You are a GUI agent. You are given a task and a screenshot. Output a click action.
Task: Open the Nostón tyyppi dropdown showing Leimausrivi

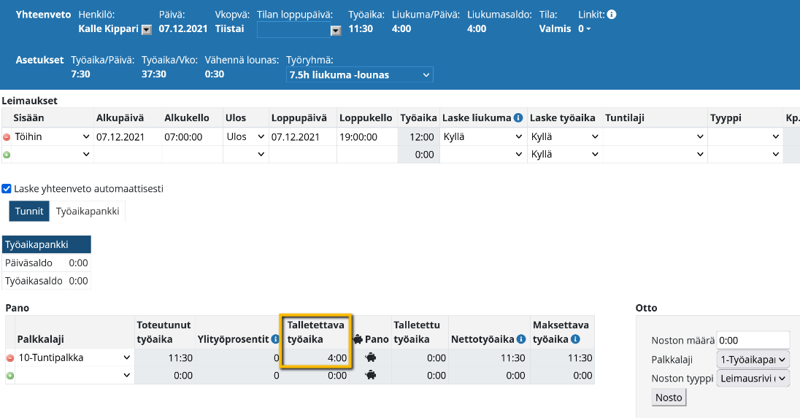click(753, 378)
